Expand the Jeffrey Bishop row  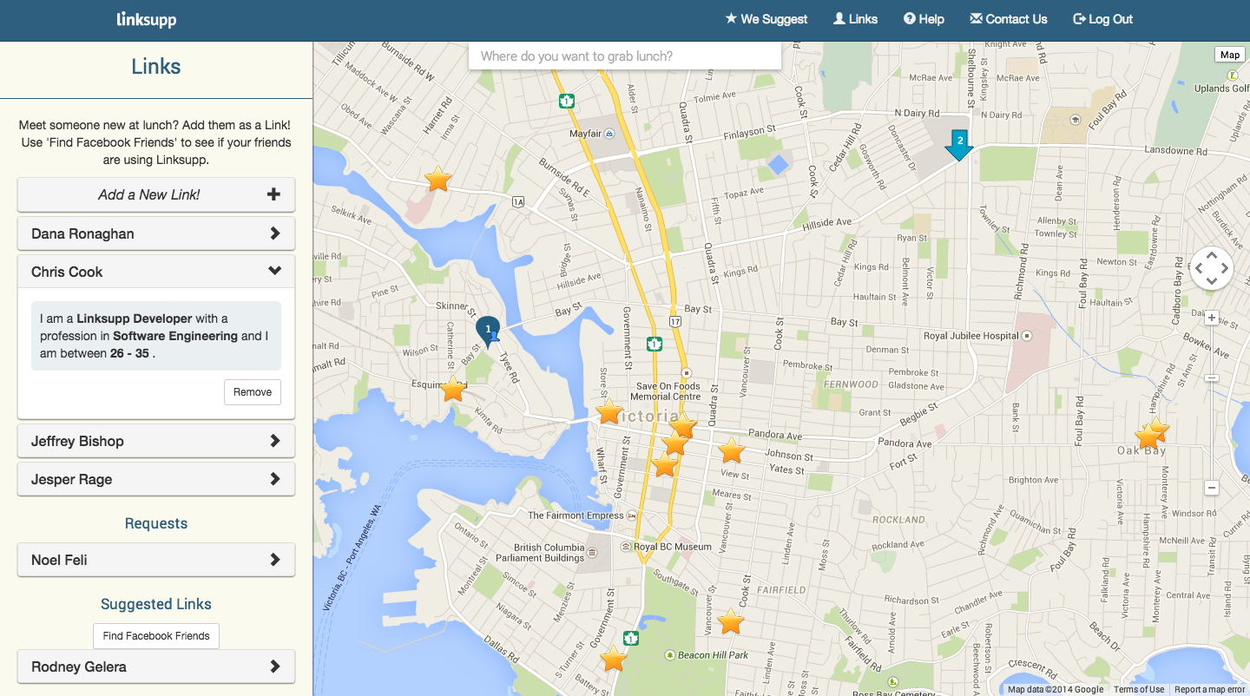pyautogui.click(x=156, y=441)
